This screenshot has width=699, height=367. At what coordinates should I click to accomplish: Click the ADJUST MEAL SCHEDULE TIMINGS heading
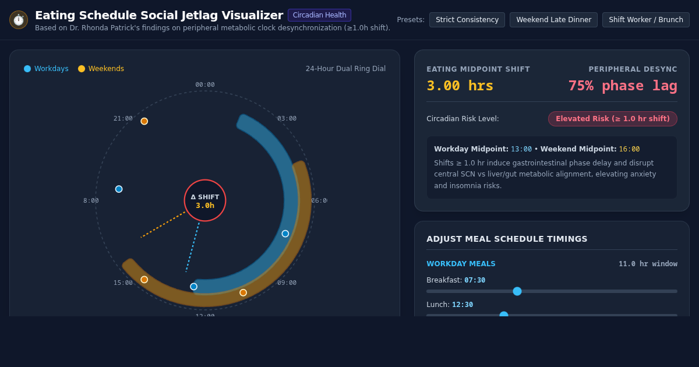pyautogui.click(x=507, y=239)
